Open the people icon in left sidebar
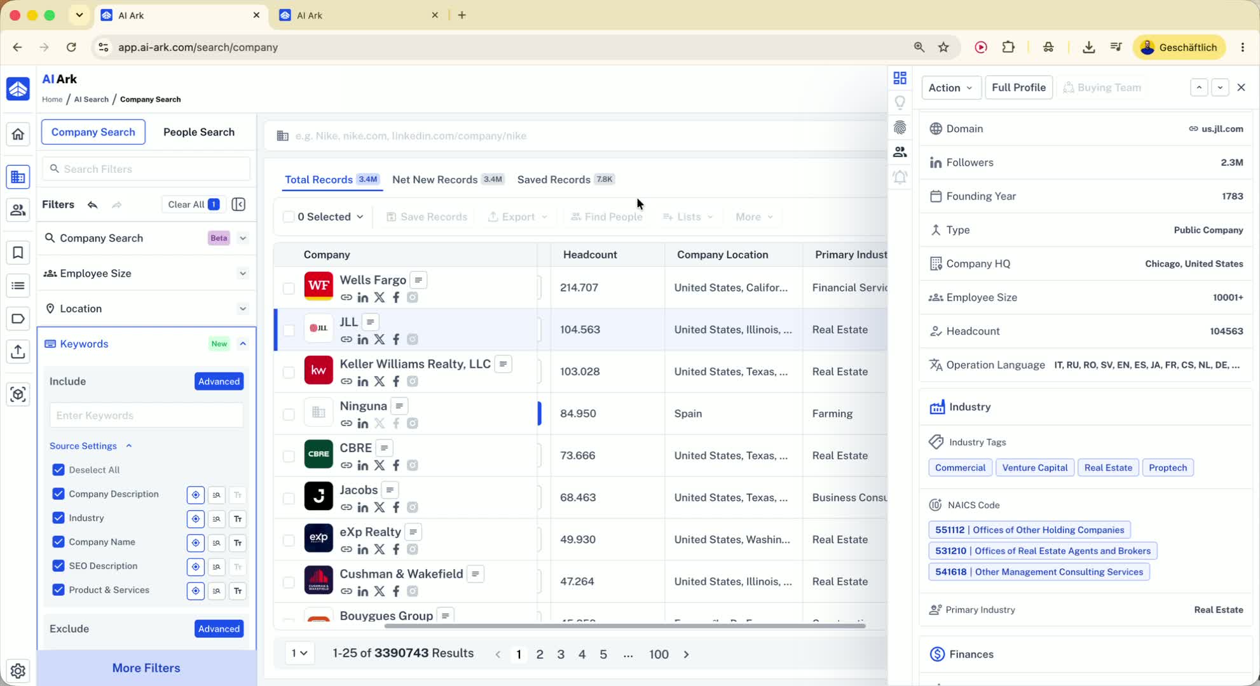The width and height of the screenshot is (1260, 686). click(x=18, y=210)
